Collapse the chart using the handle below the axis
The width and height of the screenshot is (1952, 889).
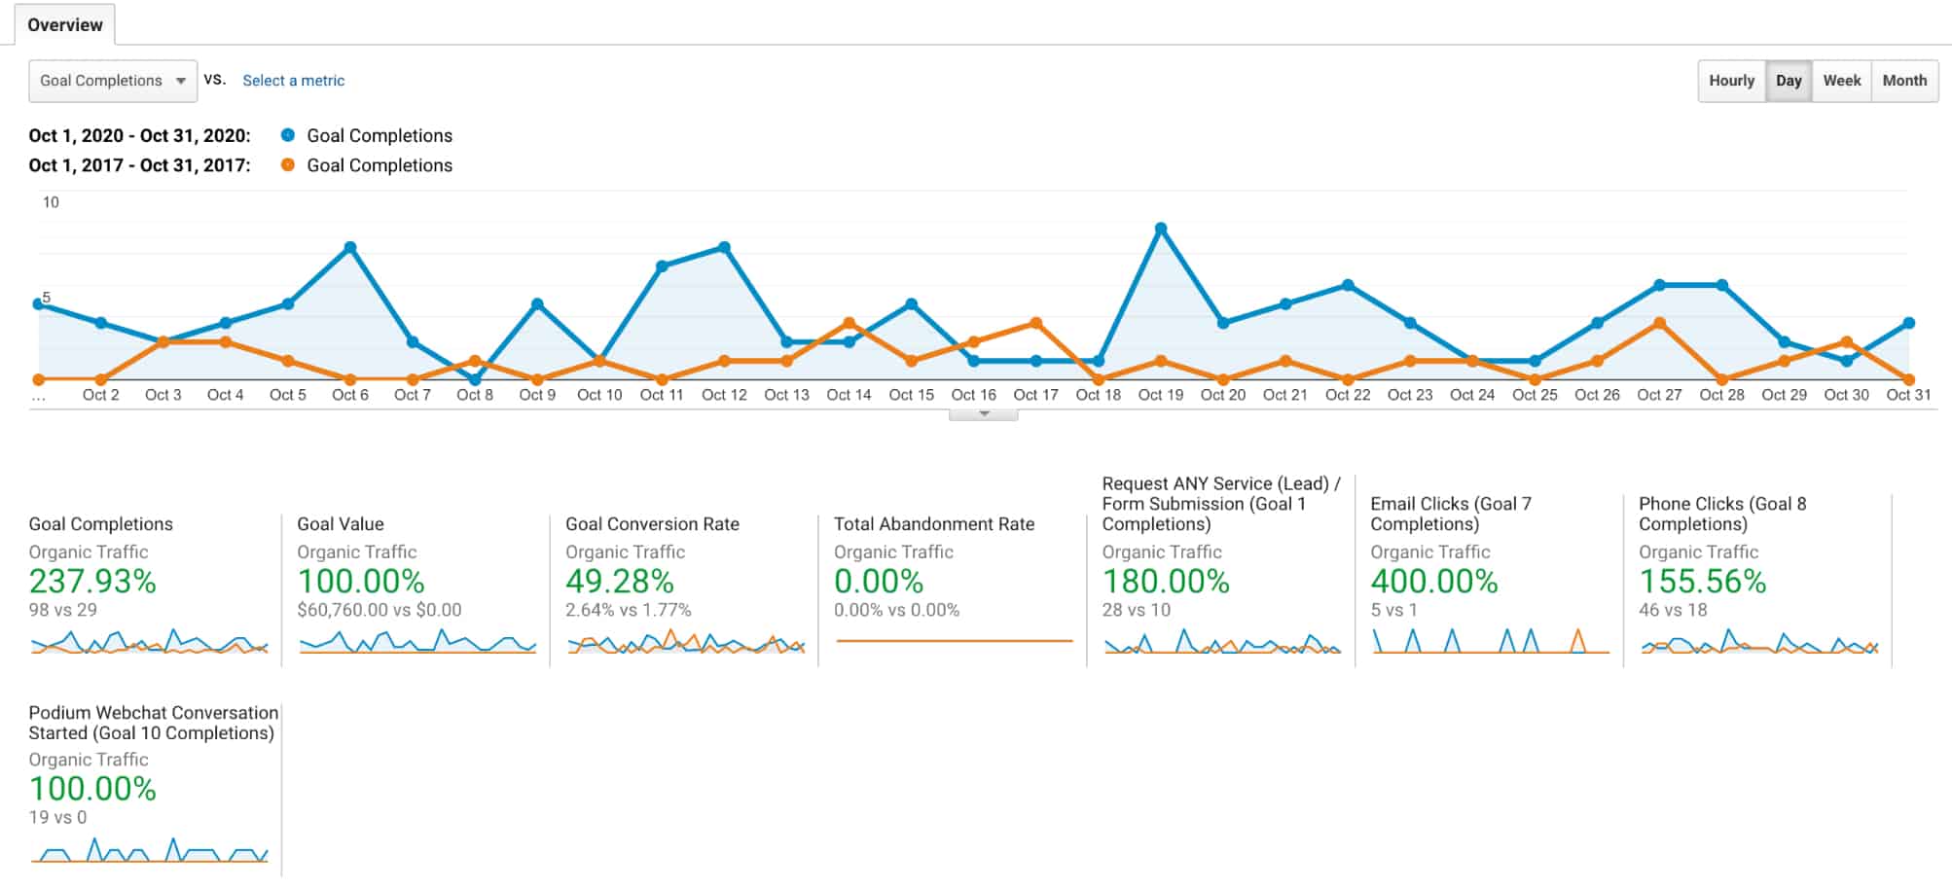[x=984, y=414]
